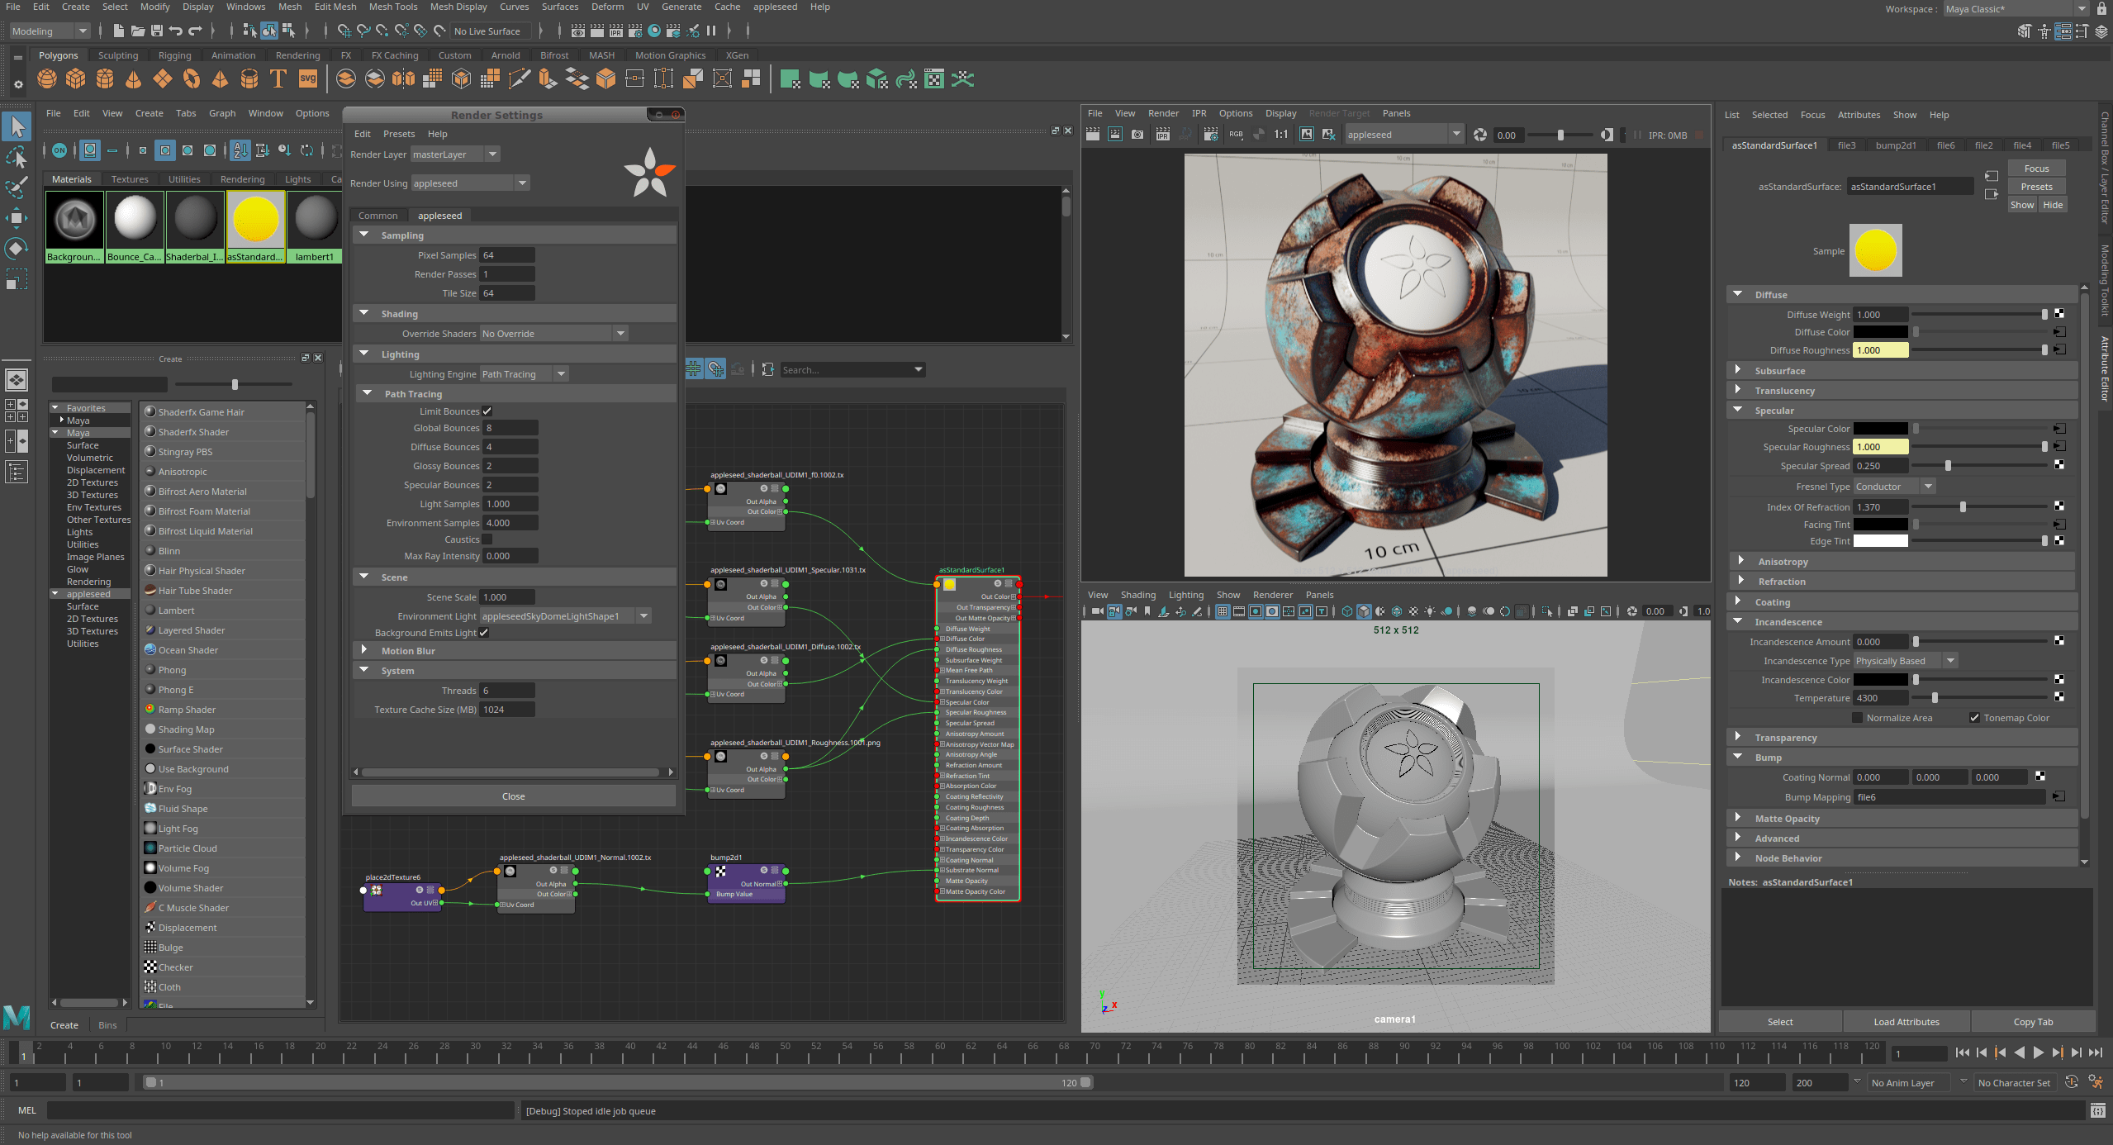This screenshot has width=2113, height=1145.
Task: Select the Lasso tool in the toolbox
Action: (17, 157)
